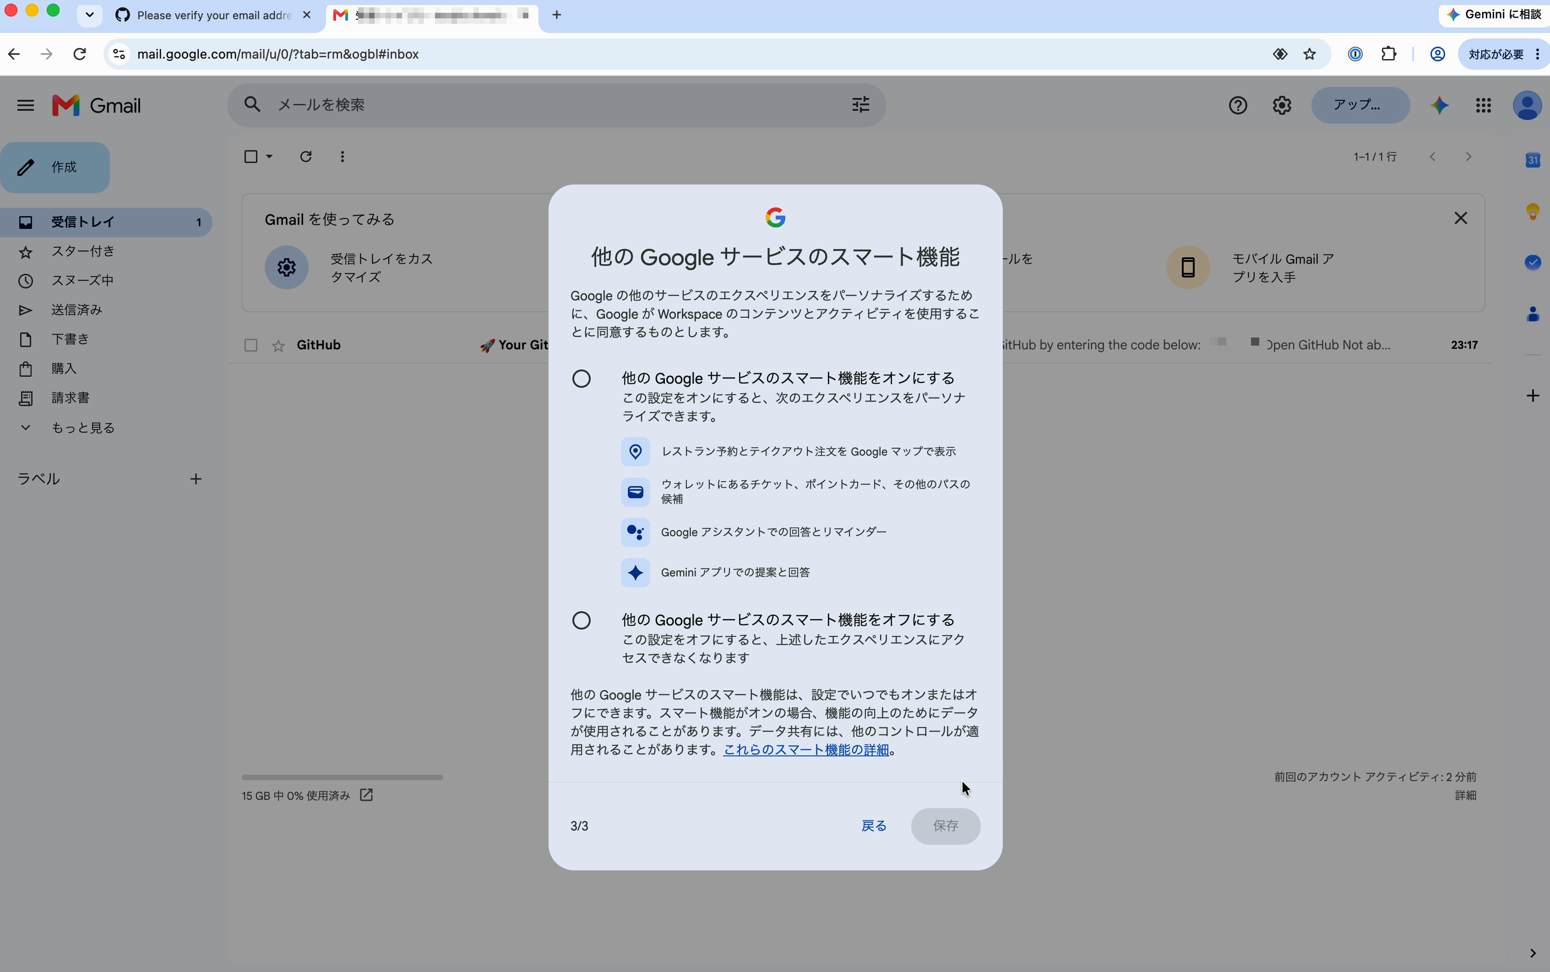This screenshot has height=972, width=1550.
Task: Go to previous page of messages
Action: coord(1432,156)
